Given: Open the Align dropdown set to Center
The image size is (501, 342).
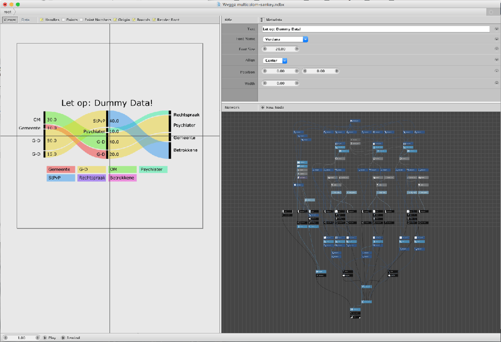Looking at the screenshot, I should [x=275, y=60].
